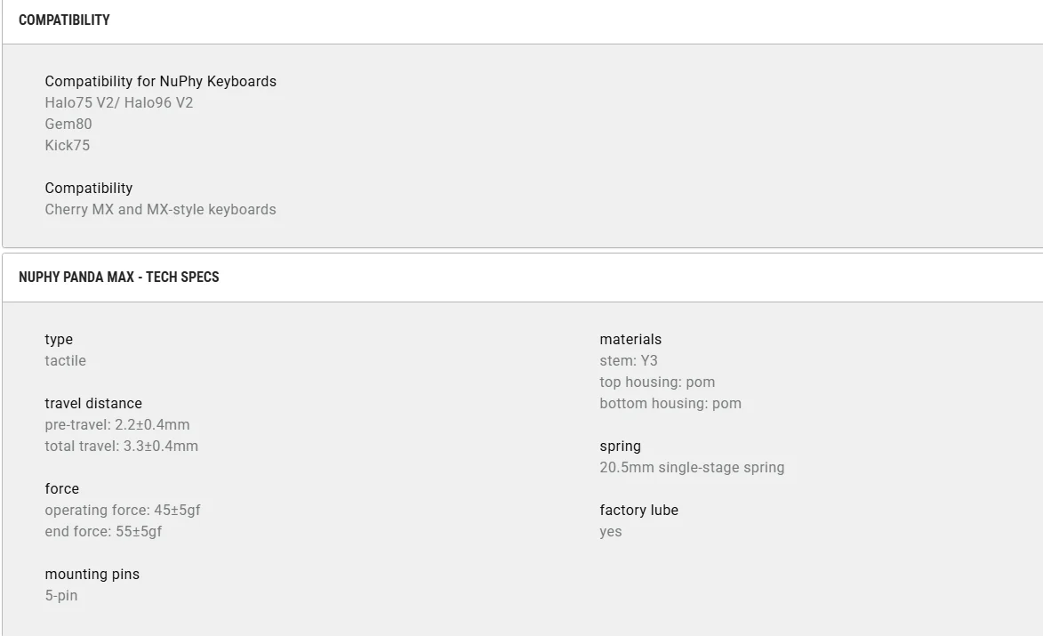Select the pre-travel 2.2±0.4mm value
Viewport: 1043px width, 636px height.
(x=117, y=425)
